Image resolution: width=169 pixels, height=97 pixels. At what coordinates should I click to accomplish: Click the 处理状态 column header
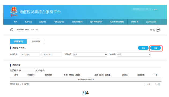pos(141,75)
